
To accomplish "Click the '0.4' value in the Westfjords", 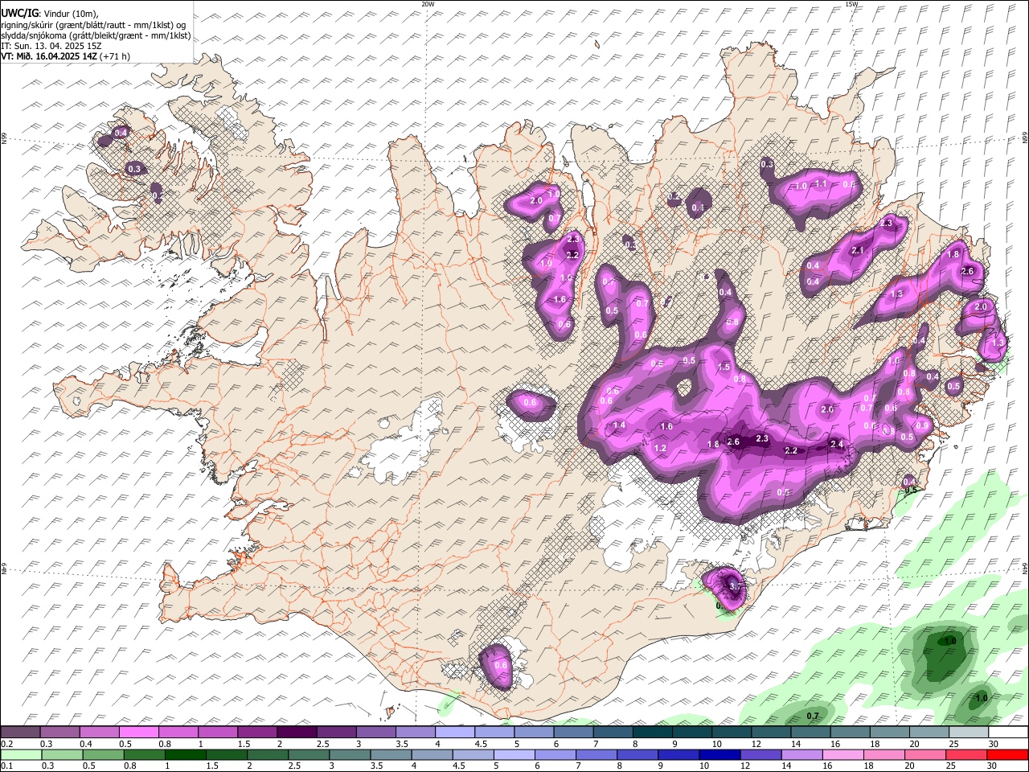I will [121, 133].
